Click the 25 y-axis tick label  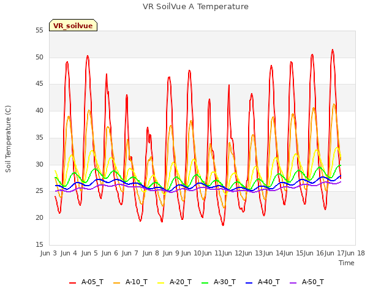coord(39,191)
